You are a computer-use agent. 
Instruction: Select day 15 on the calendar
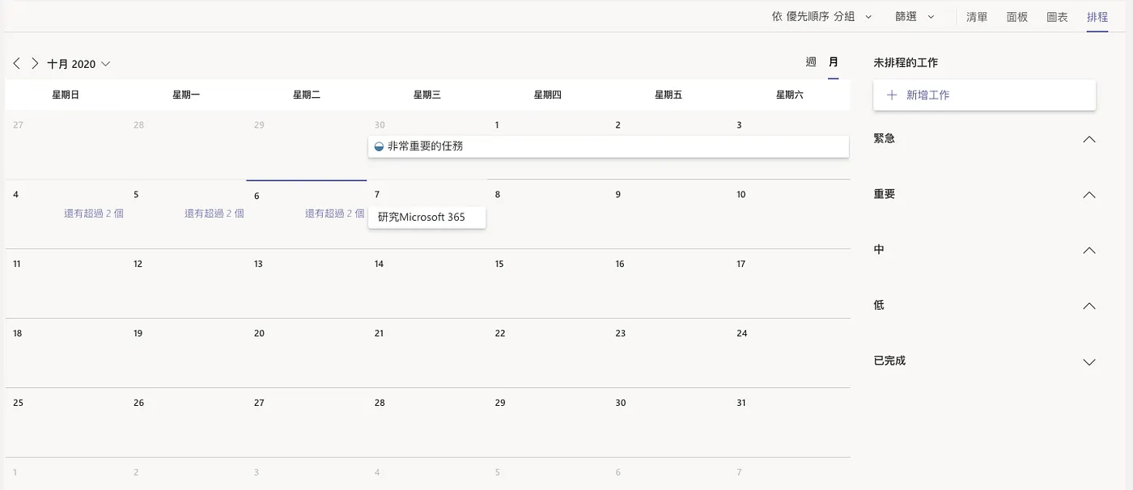(x=499, y=264)
